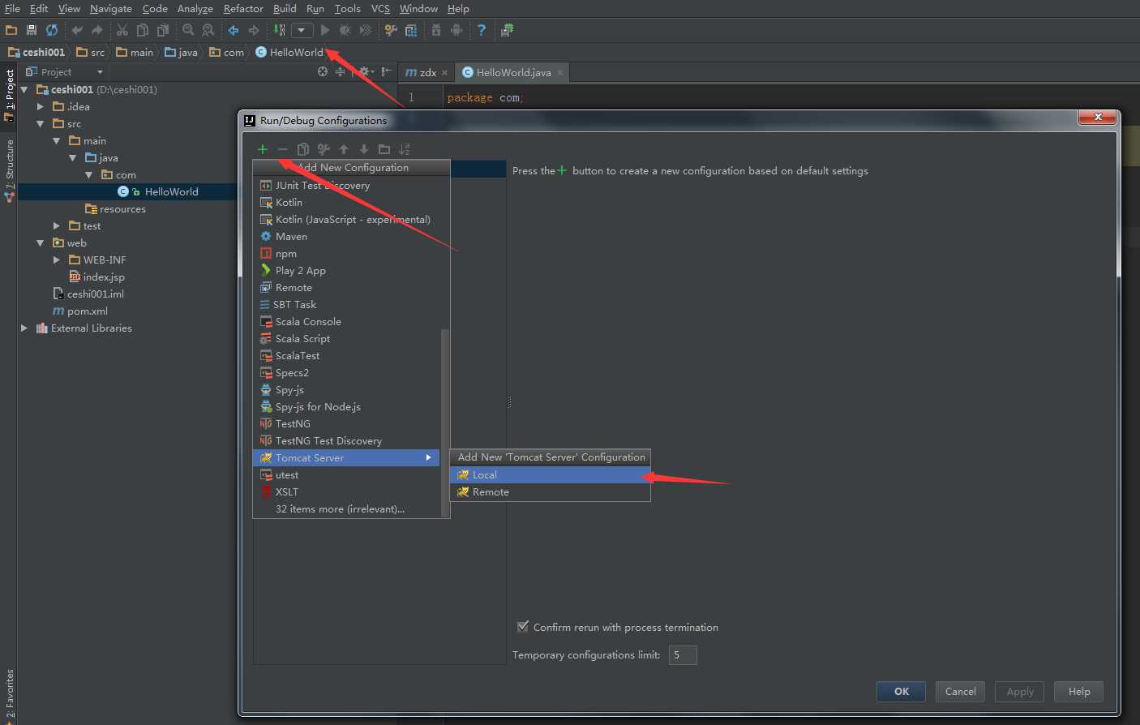Click the minus Remove configuration icon
Viewport: 1140px width, 725px height.
(x=282, y=149)
